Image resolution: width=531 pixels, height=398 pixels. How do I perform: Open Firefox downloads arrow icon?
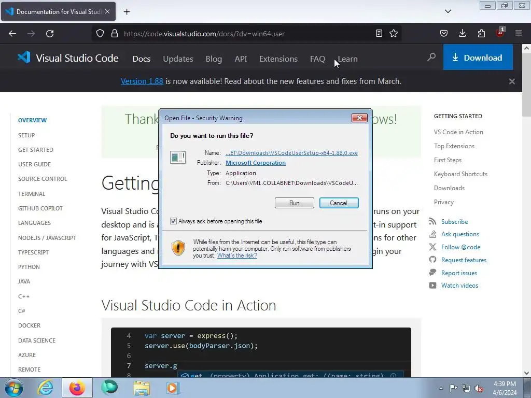click(462, 33)
